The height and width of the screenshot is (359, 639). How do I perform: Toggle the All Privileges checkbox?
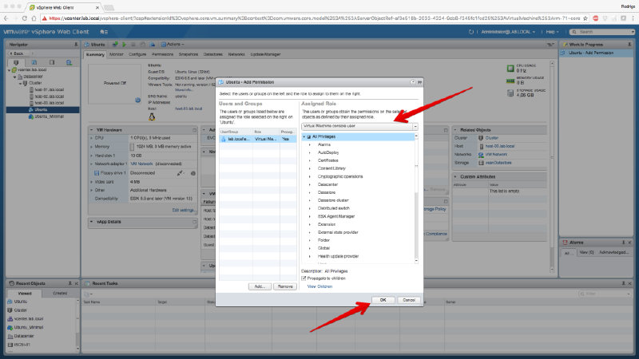(x=308, y=137)
